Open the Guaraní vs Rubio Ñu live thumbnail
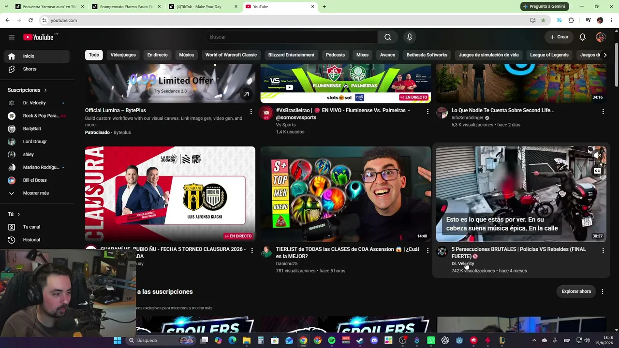 [170, 194]
